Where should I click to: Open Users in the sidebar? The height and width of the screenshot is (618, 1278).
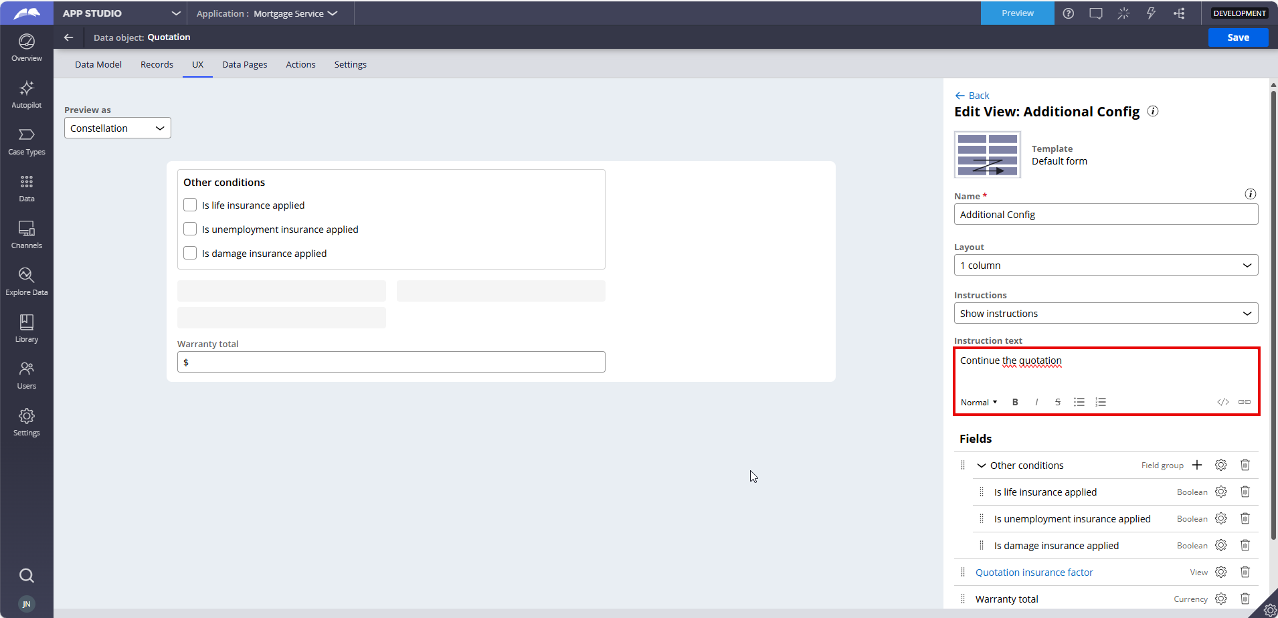coord(27,376)
